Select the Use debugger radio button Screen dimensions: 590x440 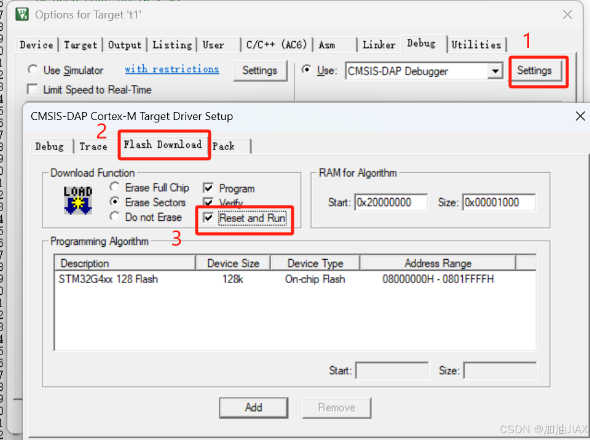coord(307,70)
